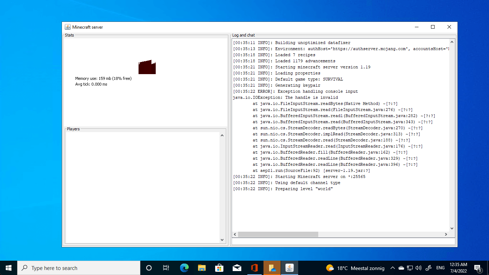Open the clock showing 12:35 AM
Viewport: 489px width, 275px height.
458,268
